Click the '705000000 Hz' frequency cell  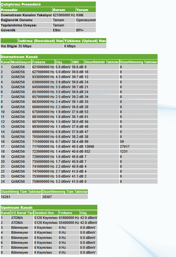43,137
